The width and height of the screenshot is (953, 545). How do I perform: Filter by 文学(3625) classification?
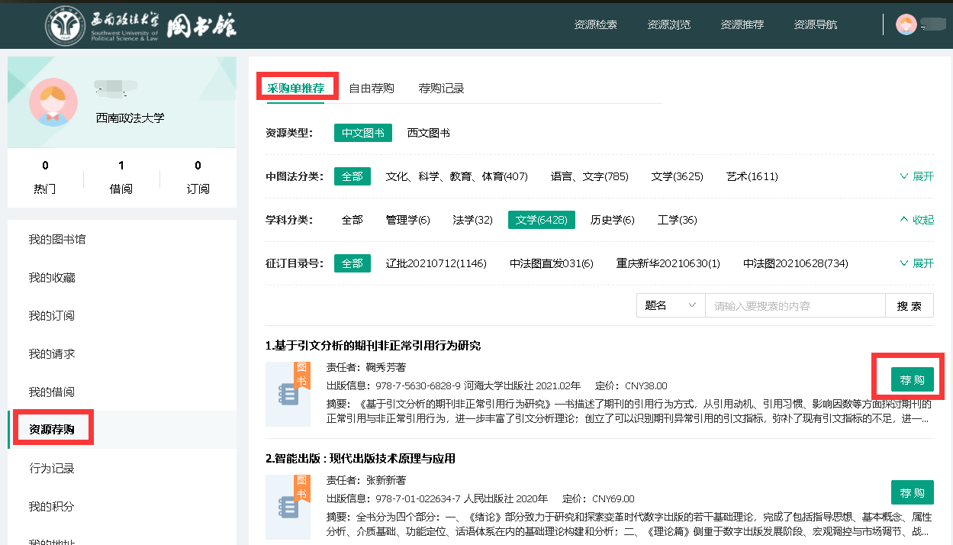(678, 176)
